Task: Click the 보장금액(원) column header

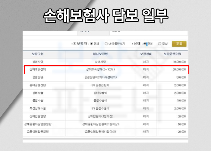Action: click(172, 54)
